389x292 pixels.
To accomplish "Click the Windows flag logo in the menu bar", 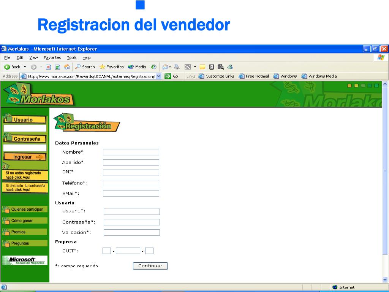I will tap(381, 58).
